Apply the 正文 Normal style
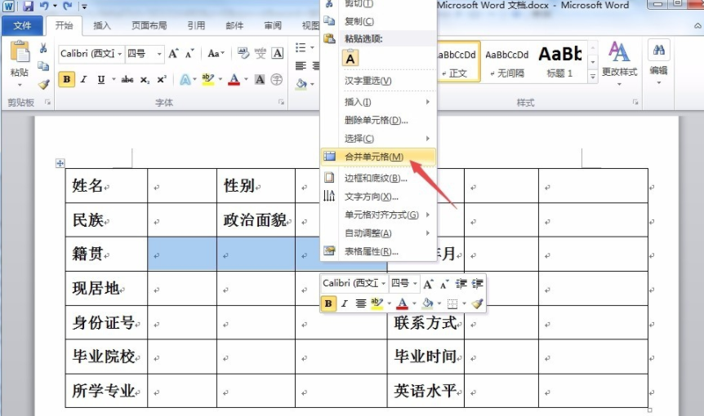 tap(457, 62)
